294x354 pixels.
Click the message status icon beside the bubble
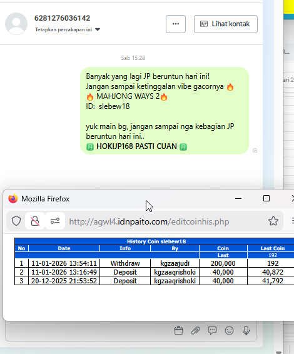point(255,151)
